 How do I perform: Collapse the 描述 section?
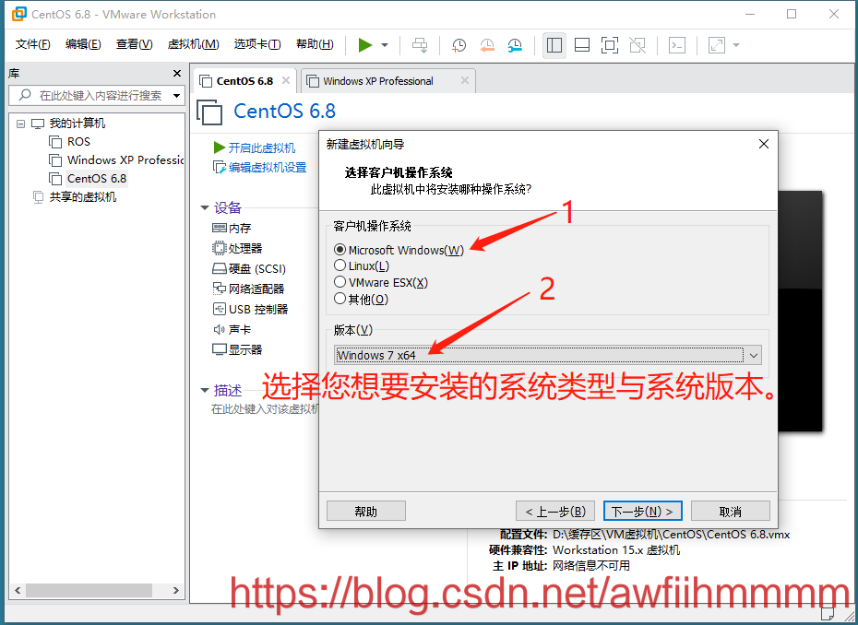pyautogui.click(x=205, y=391)
